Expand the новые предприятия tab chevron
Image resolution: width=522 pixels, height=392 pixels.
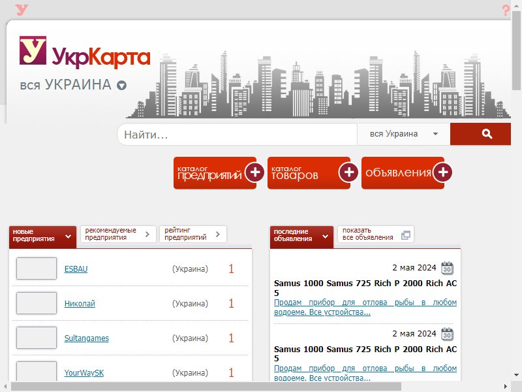pyautogui.click(x=68, y=237)
